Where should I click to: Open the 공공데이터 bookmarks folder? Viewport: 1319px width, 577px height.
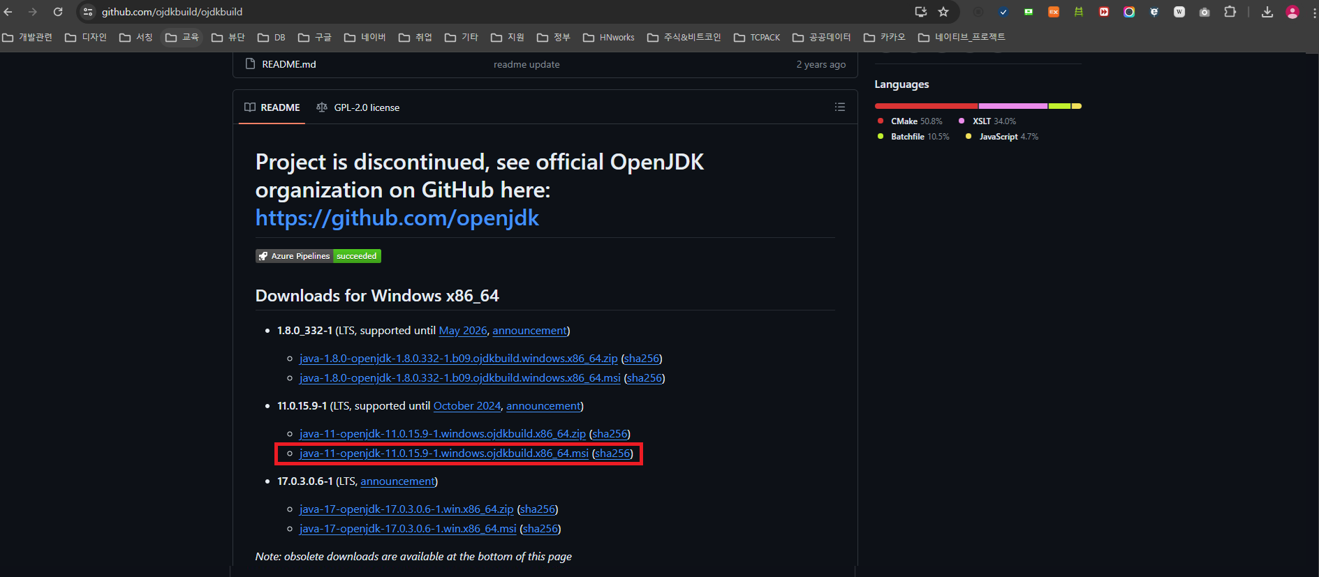822,37
